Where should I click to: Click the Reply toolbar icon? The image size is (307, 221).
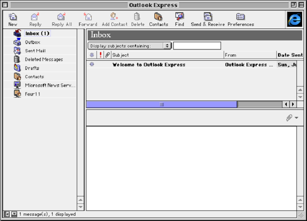point(35,17)
